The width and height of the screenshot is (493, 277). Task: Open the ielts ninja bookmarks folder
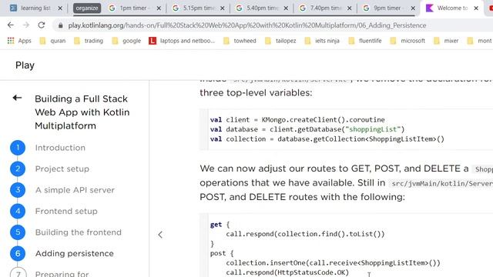[x=322, y=41]
